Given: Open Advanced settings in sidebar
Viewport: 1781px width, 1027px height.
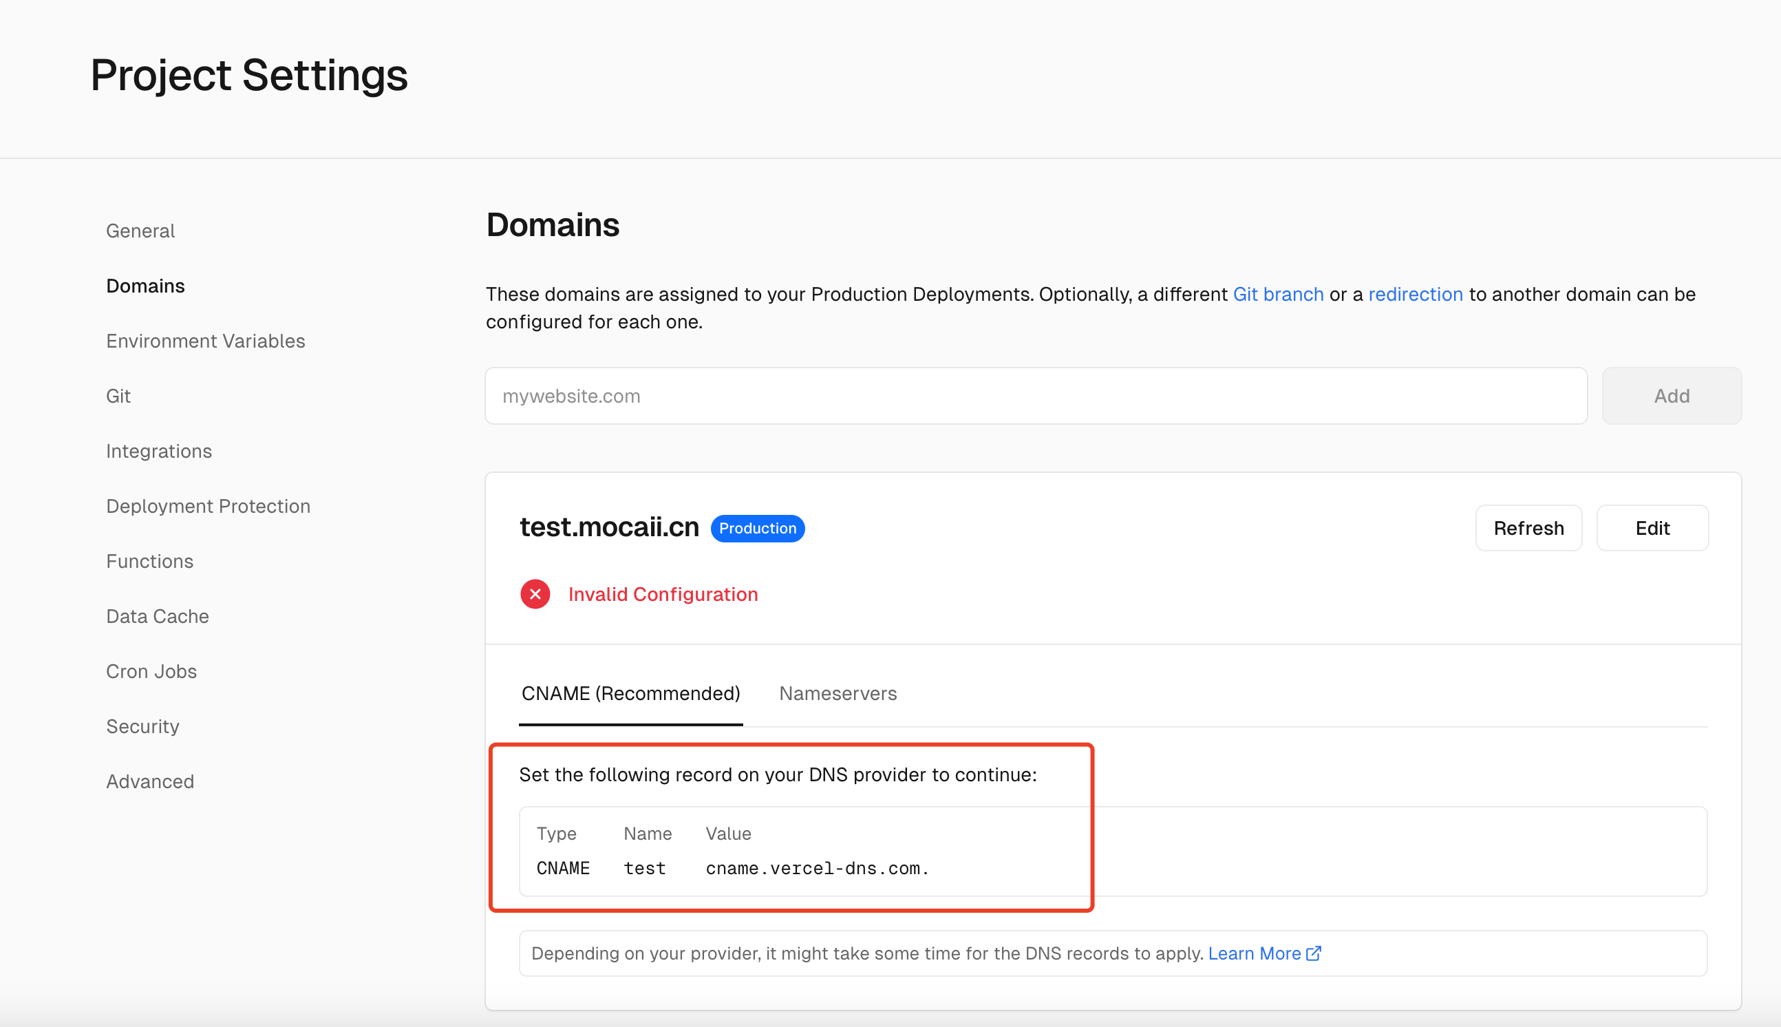Looking at the screenshot, I should tap(150, 781).
